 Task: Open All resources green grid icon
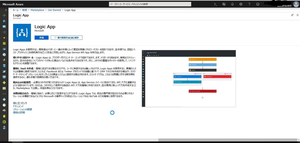coord(4,43)
